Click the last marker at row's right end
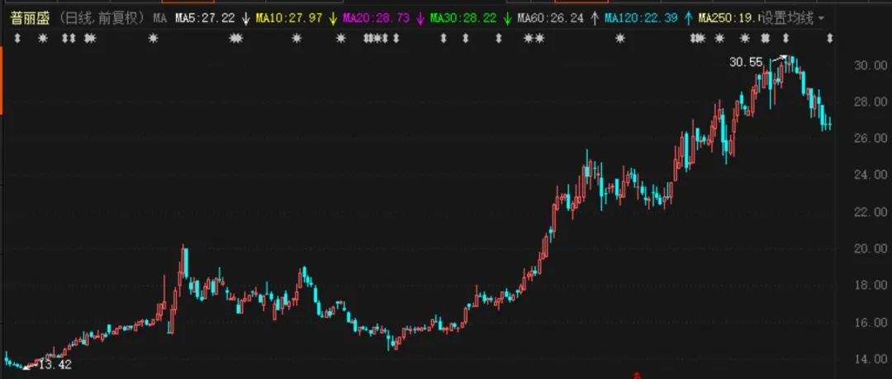 click(x=829, y=39)
